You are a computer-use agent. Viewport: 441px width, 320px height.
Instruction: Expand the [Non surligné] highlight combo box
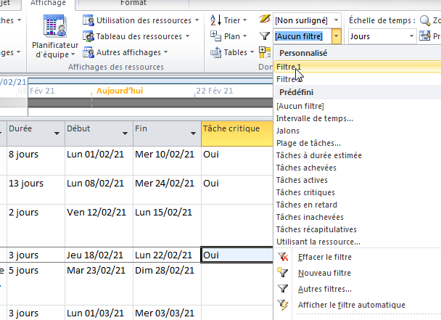click(x=337, y=20)
